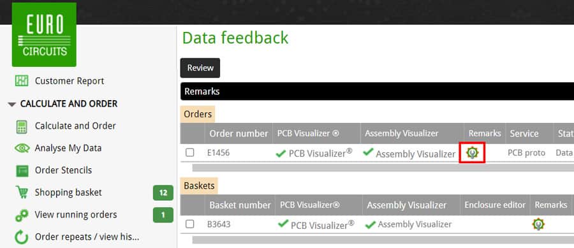Click the Order repeats refresh icon

pyautogui.click(x=22, y=237)
